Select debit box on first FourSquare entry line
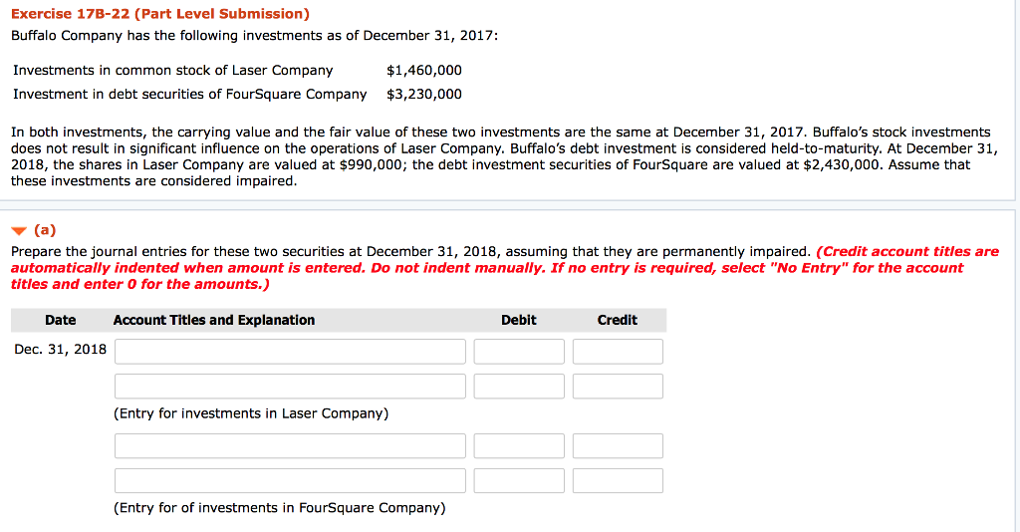This screenshot has width=1020, height=532. 518,446
